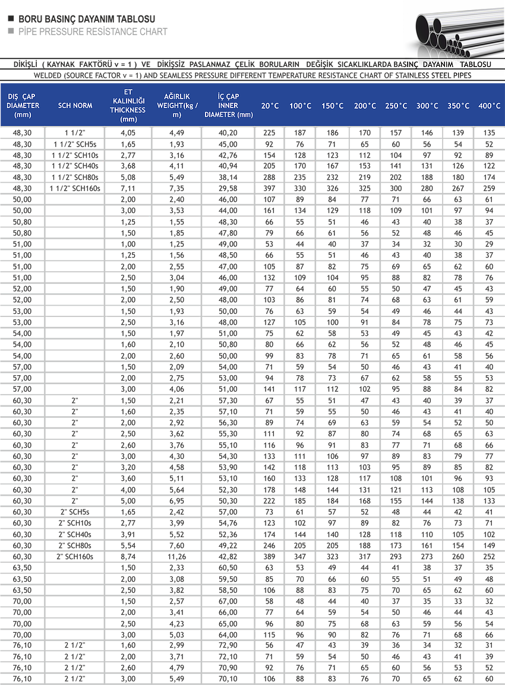Select the 200°C temperature column header

click(x=364, y=106)
